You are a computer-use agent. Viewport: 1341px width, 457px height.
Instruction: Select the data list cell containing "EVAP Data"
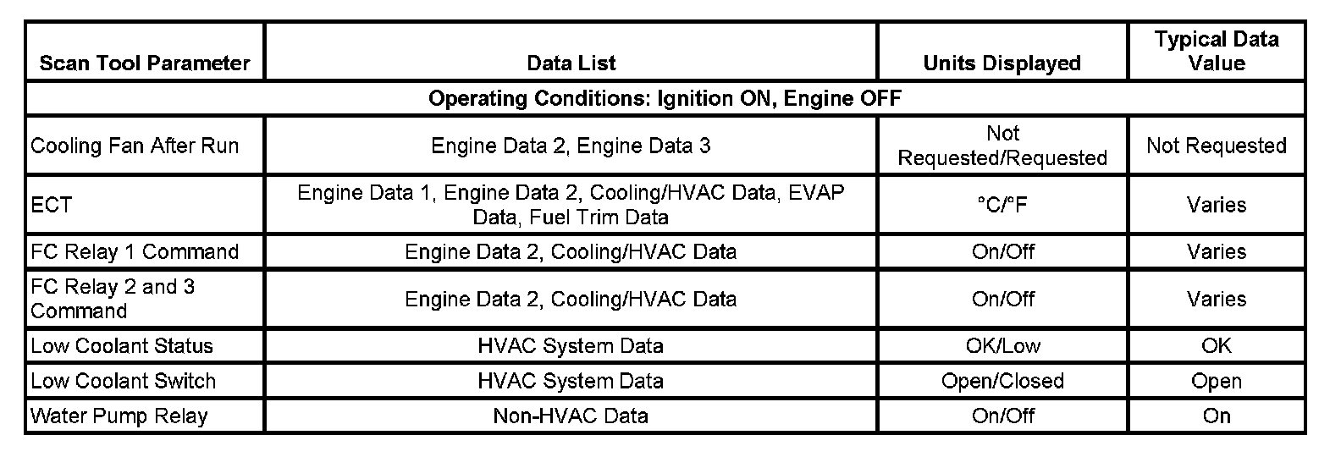pos(571,205)
